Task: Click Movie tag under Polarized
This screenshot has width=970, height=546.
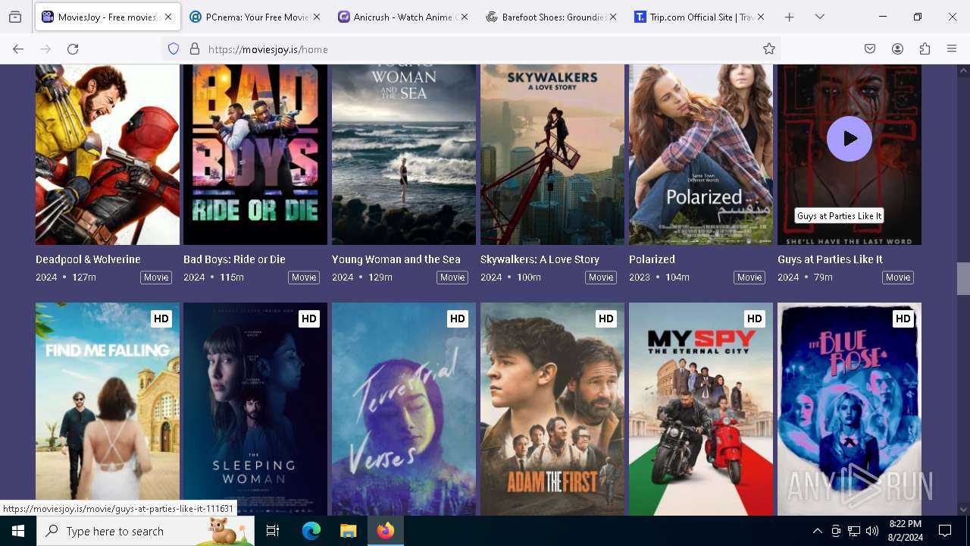Action: click(x=749, y=278)
